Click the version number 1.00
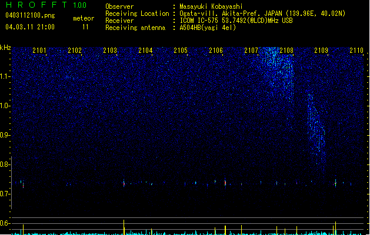This screenshot has height=235, width=370. coord(80,5)
